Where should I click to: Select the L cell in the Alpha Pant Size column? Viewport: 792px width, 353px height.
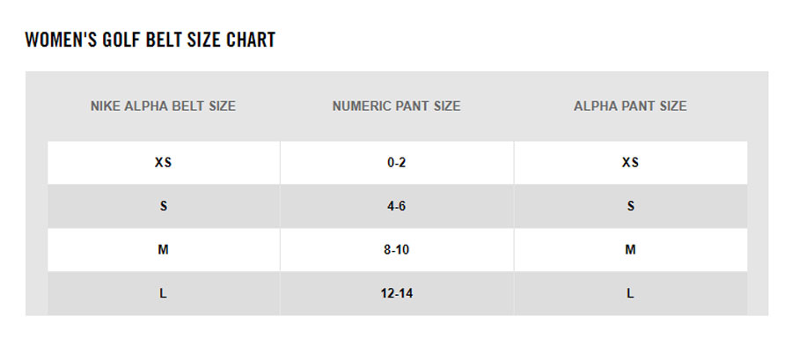coord(630,293)
